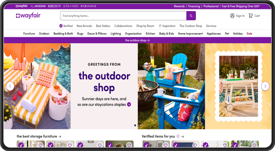The height and width of the screenshot is (151, 275).
Task: Expand the Decor & Pillows category menu
Action: pos(97,34)
